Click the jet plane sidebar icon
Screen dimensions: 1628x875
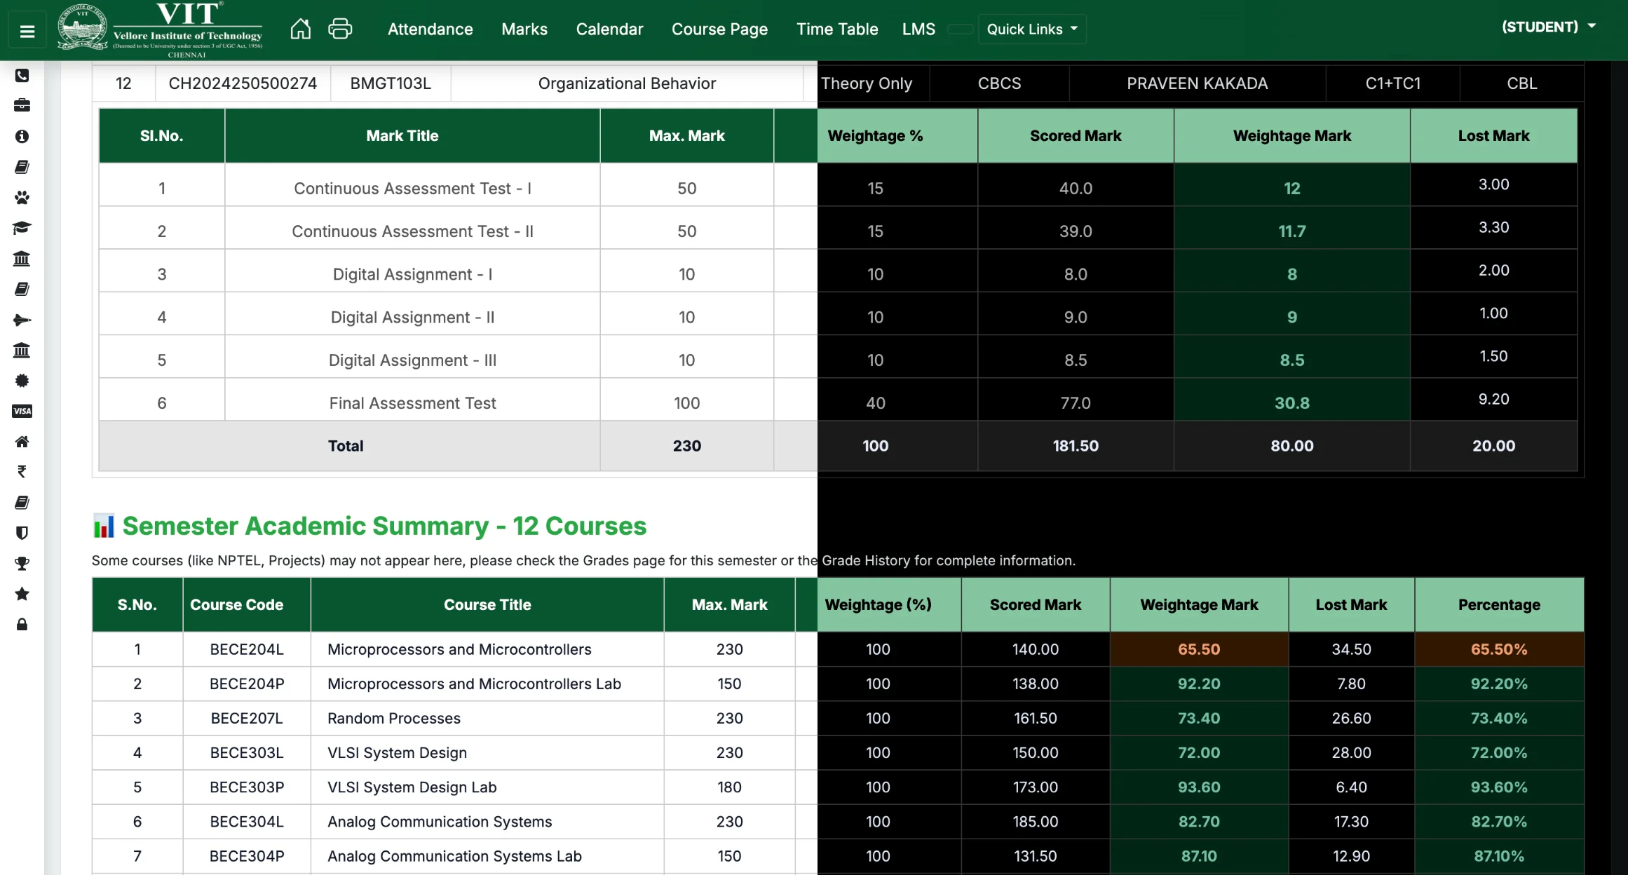tap(22, 320)
